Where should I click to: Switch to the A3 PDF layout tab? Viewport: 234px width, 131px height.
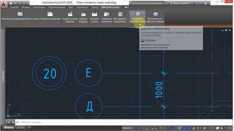tap(20, 127)
